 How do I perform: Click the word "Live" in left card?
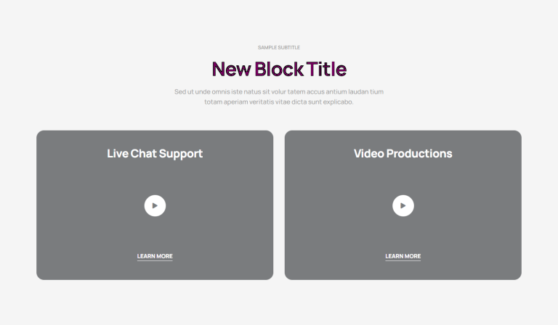[118, 154]
